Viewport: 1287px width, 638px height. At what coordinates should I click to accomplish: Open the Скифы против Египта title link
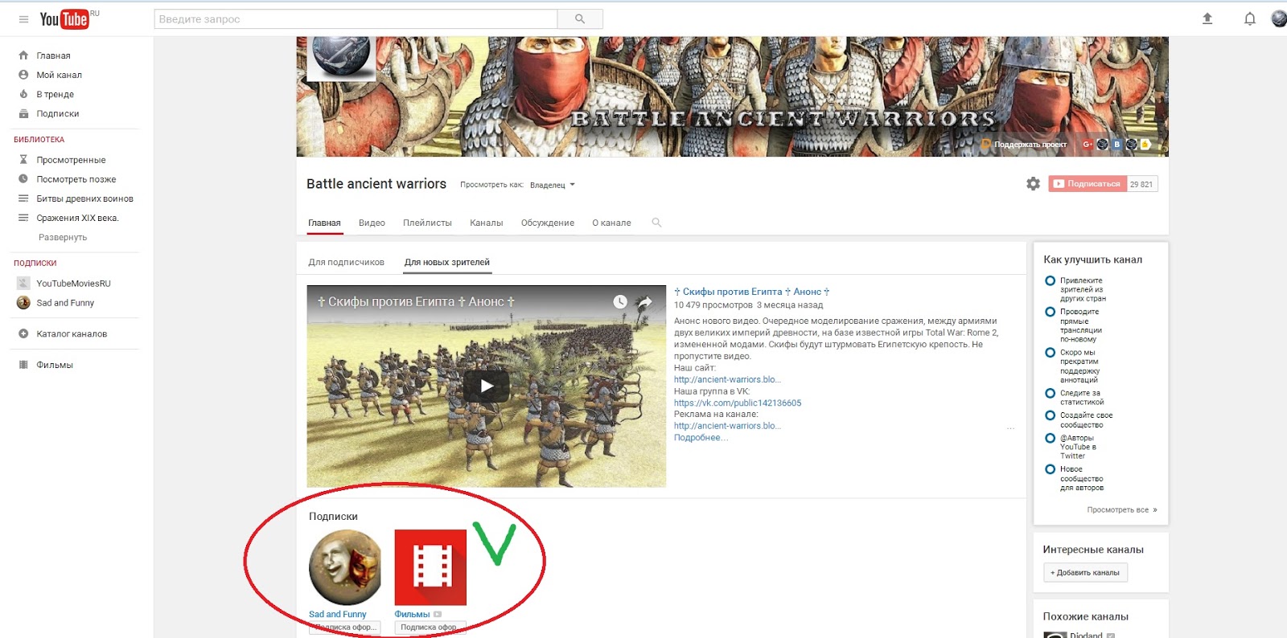click(751, 292)
